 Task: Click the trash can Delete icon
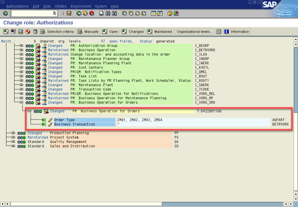[35, 32]
